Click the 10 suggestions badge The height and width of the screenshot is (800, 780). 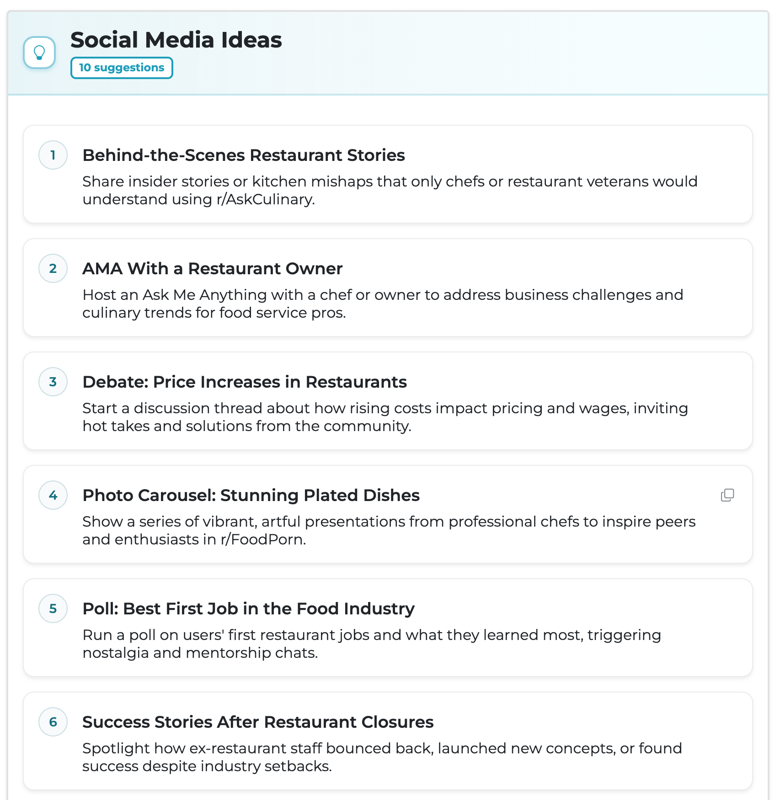122,67
